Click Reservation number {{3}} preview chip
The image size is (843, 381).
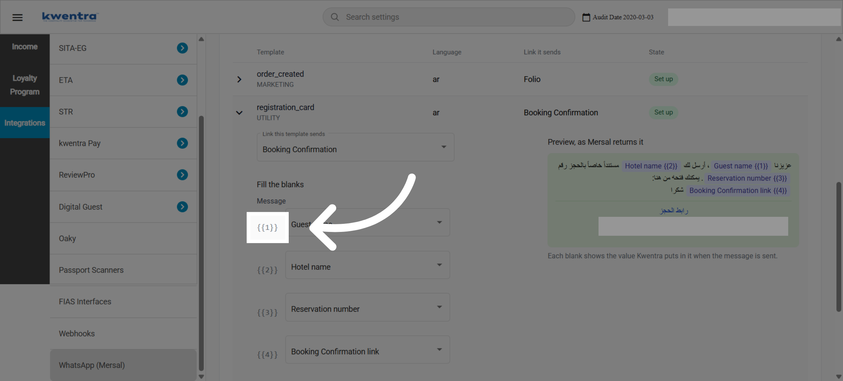(x=747, y=178)
